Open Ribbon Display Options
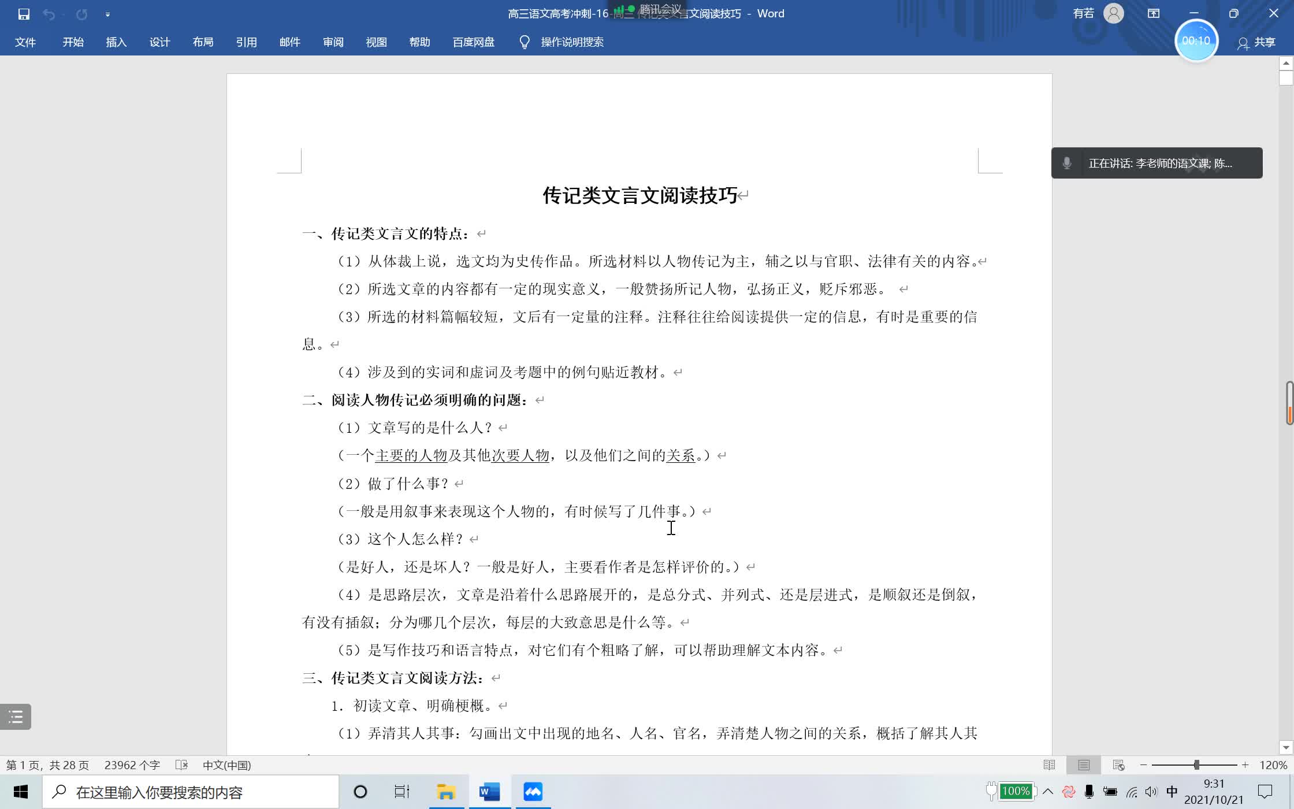The image size is (1294, 809). click(x=1154, y=13)
